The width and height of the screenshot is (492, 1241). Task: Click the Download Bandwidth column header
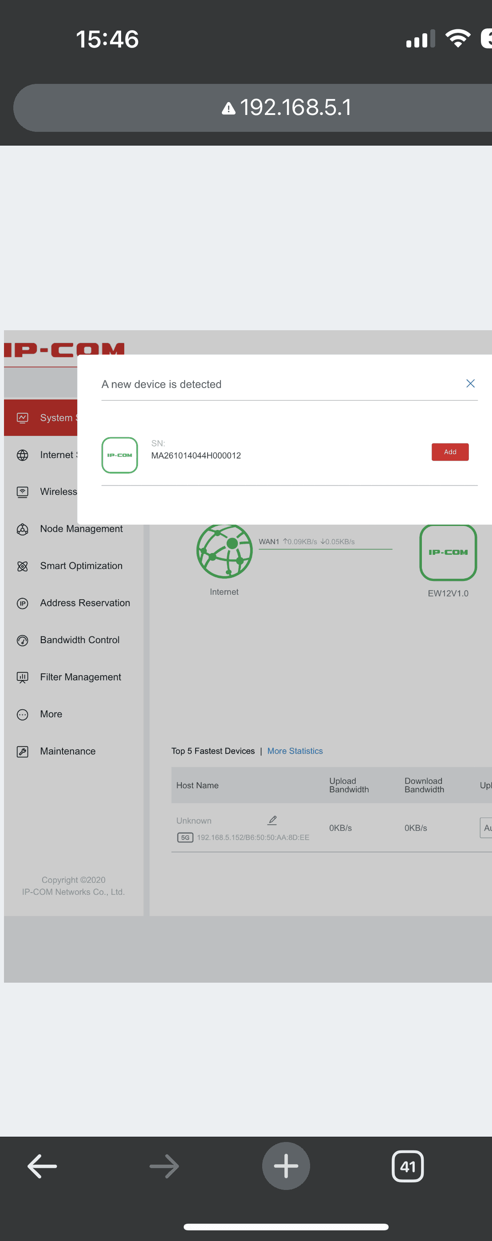click(424, 785)
